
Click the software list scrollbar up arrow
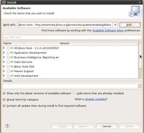tap(140, 42)
